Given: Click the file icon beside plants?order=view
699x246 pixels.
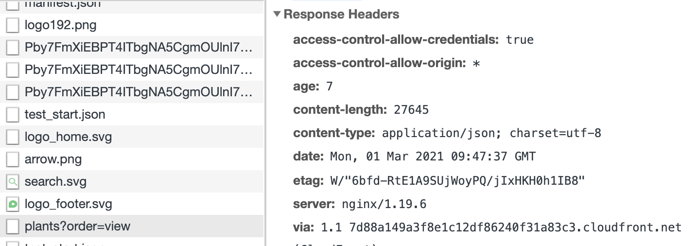Looking at the screenshot, I should (12, 227).
